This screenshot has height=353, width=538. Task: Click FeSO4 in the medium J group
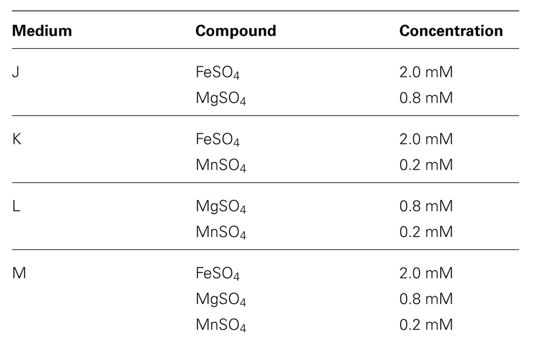[217, 73]
